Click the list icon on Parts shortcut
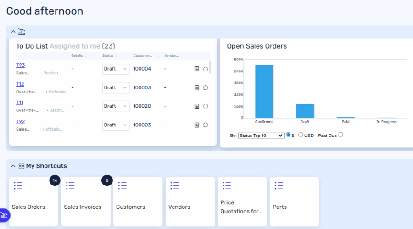413x229 pixels. 279,185
